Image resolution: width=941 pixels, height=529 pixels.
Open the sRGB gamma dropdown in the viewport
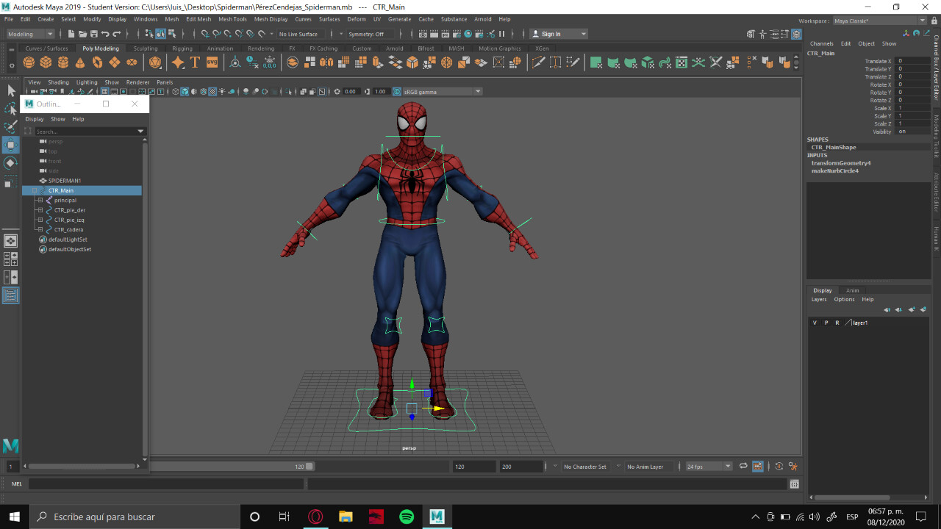(x=477, y=91)
